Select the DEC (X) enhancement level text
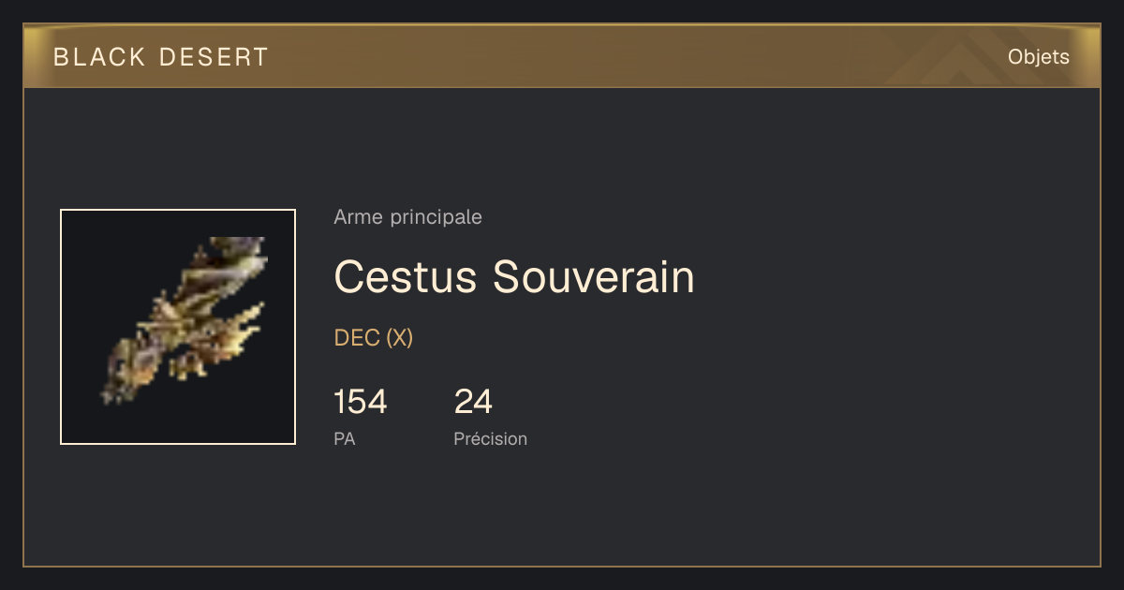 point(374,338)
